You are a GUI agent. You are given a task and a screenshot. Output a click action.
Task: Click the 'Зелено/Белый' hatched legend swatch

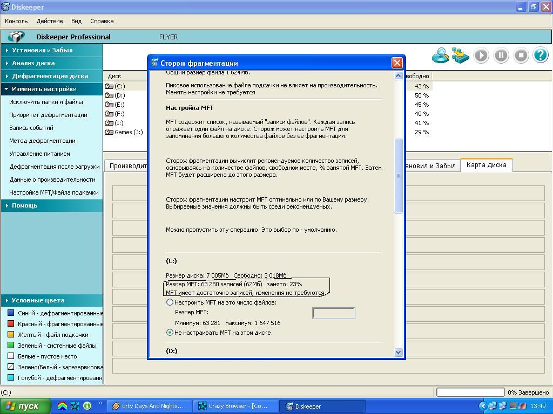[x=11, y=367]
